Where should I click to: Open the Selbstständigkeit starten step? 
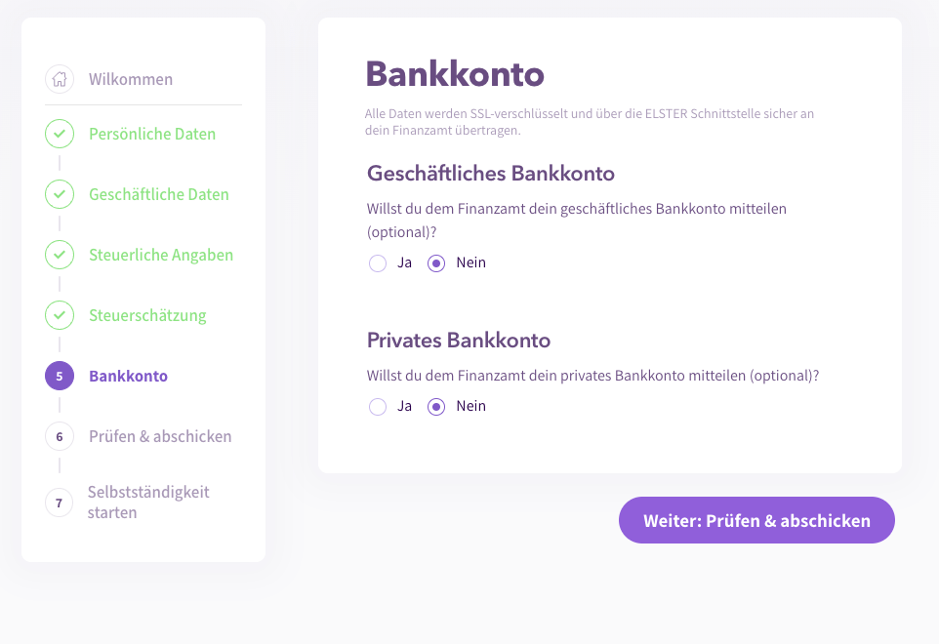[x=148, y=502]
